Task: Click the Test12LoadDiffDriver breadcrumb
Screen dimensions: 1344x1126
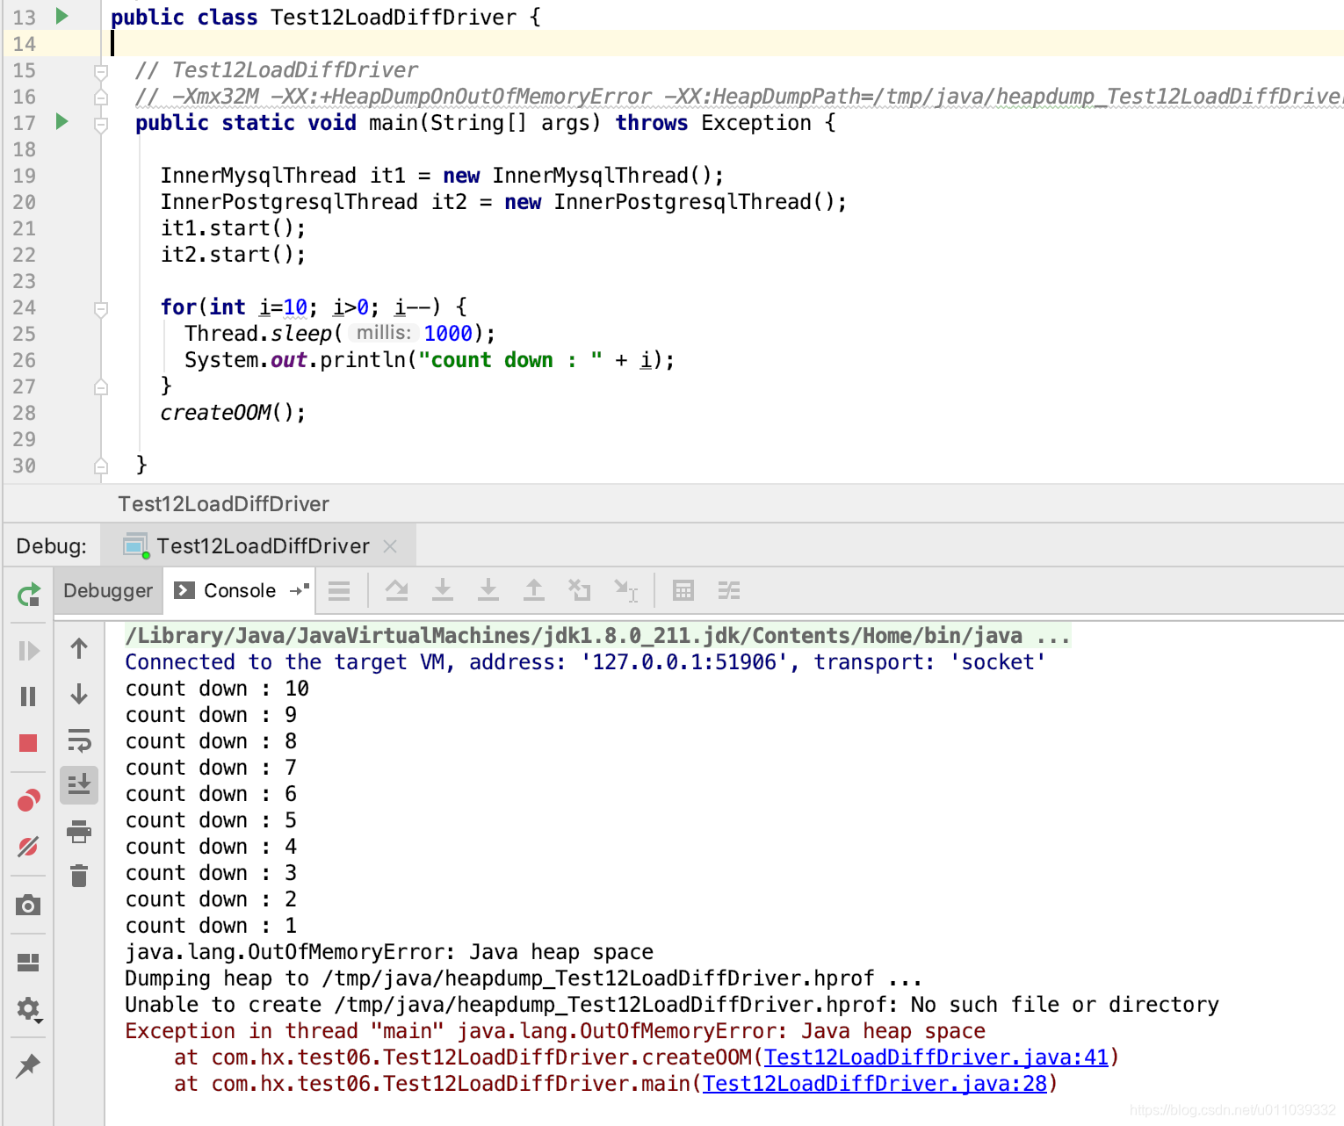Action: [224, 504]
